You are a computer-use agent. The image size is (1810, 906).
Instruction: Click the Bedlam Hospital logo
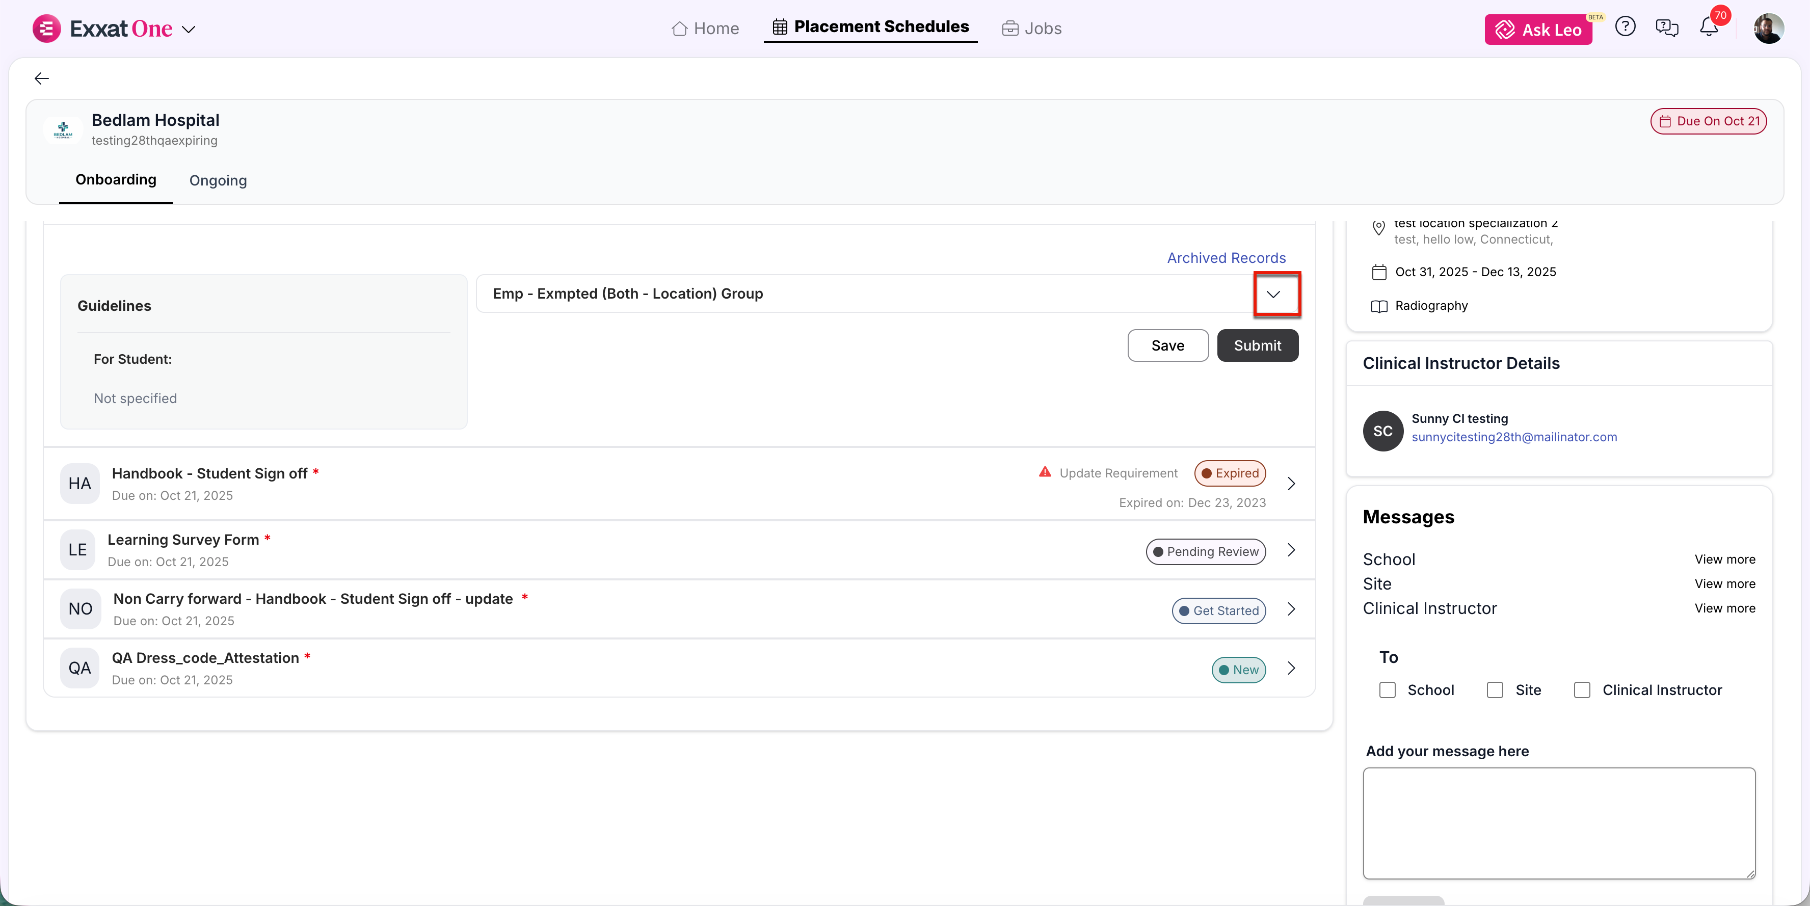click(63, 129)
